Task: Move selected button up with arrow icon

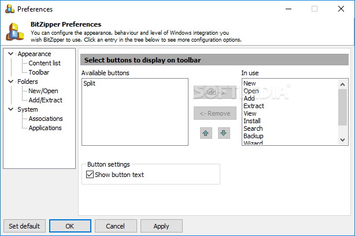Action: (x=206, y=133)
